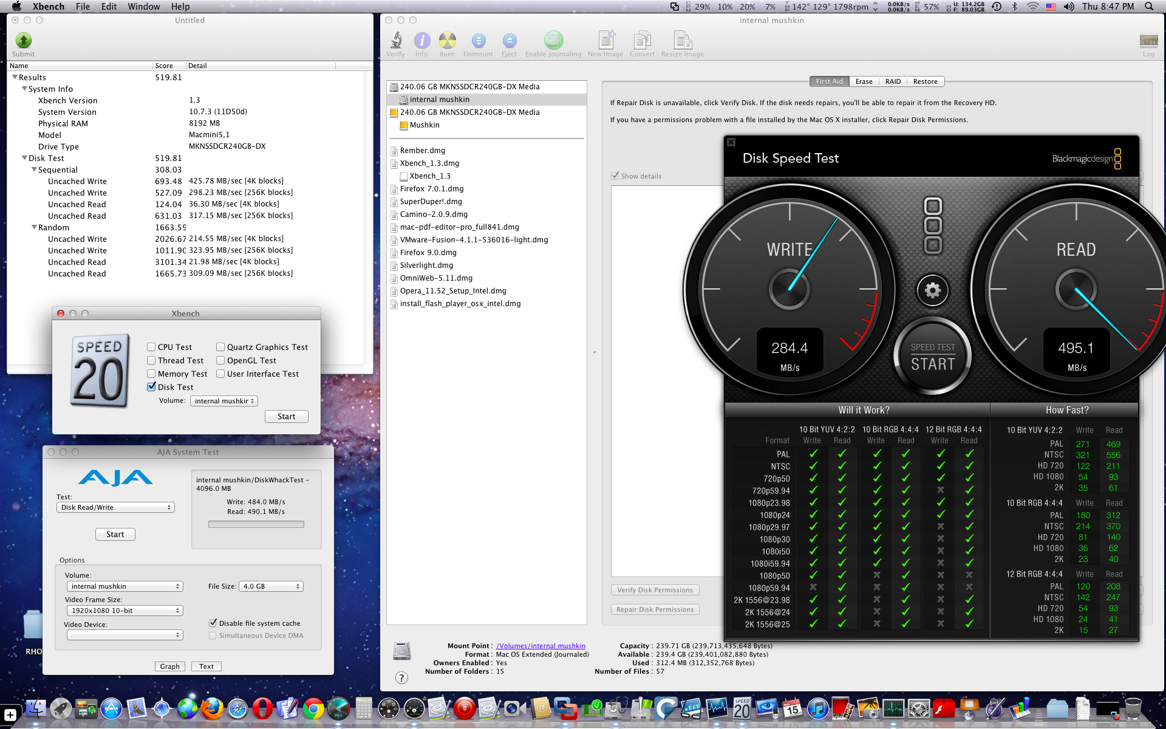Click the Burn icon in Disk Utility toolbar

[447, 41]
